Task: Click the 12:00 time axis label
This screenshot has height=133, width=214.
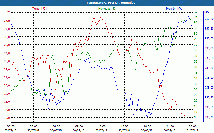Action: point(102,127)
